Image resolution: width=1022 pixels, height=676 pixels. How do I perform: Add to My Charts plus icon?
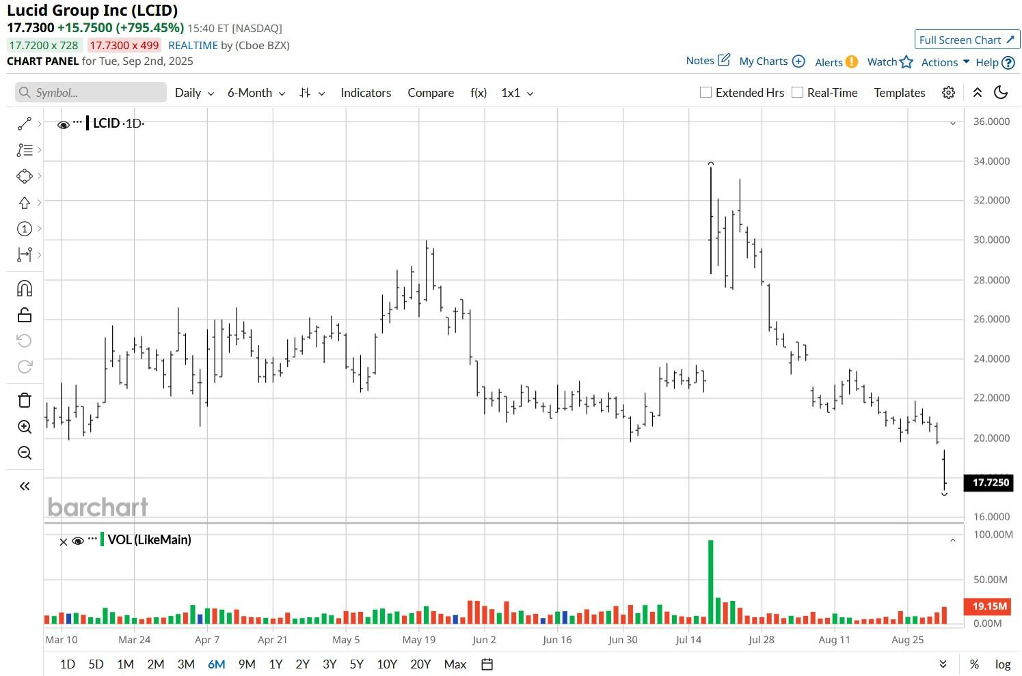[x=798, y=61]
